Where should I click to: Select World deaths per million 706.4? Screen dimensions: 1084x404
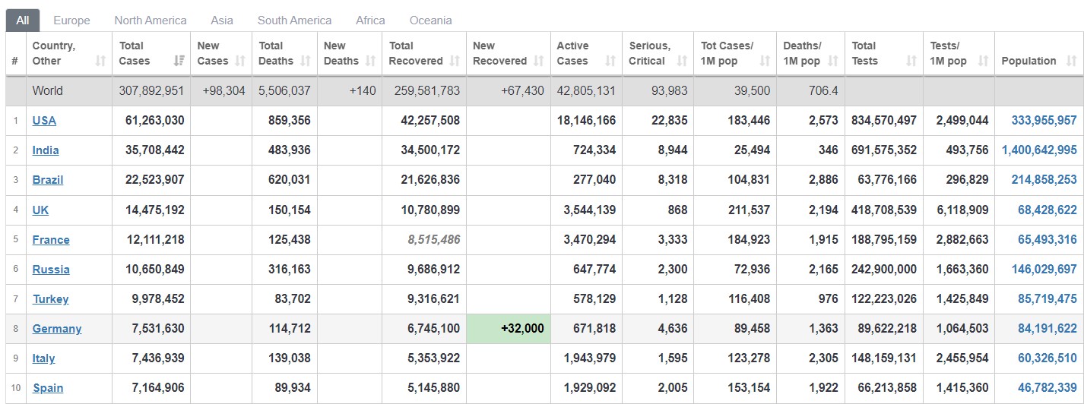tap(824, 90)
